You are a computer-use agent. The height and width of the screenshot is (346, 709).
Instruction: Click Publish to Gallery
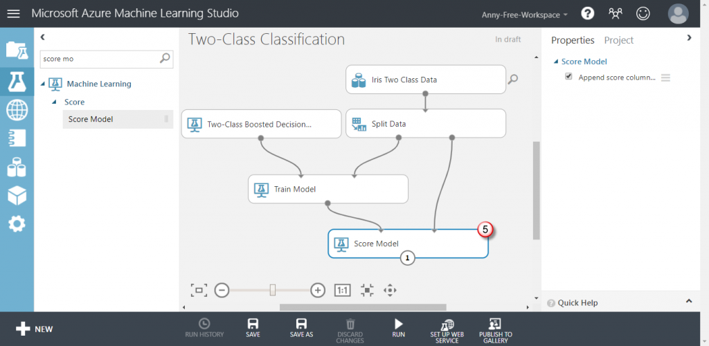pyautogui.click(x=496, y=331)
